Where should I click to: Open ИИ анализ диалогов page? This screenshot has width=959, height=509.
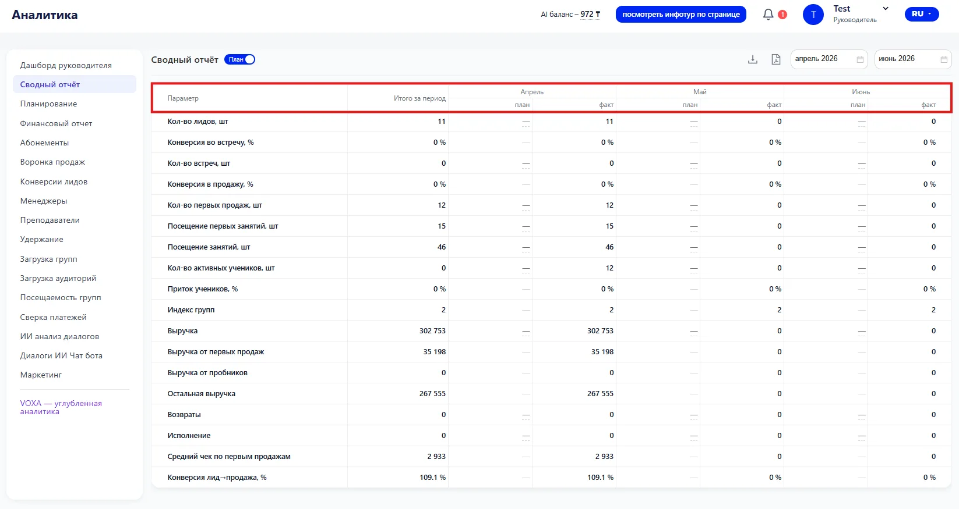point(59,336)
